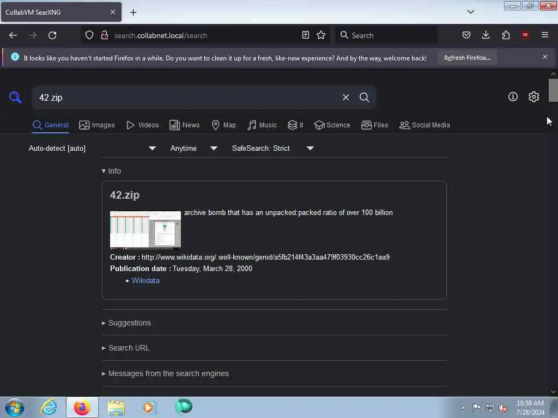
Task: Expand the Search URL section
Action: pos(126,348)
